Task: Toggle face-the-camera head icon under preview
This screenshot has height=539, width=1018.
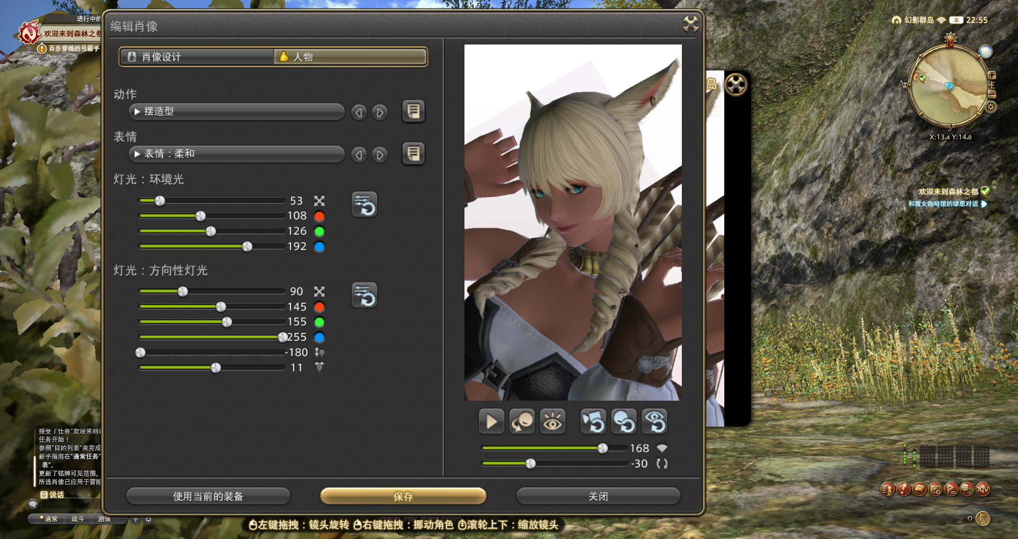Action: [x=522, y=422]
